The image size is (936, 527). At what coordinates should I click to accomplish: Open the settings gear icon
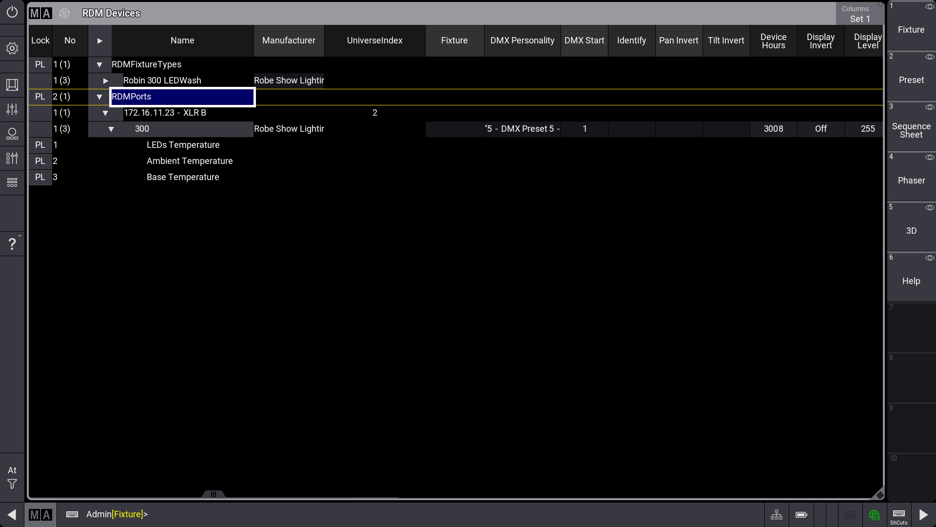12,48
